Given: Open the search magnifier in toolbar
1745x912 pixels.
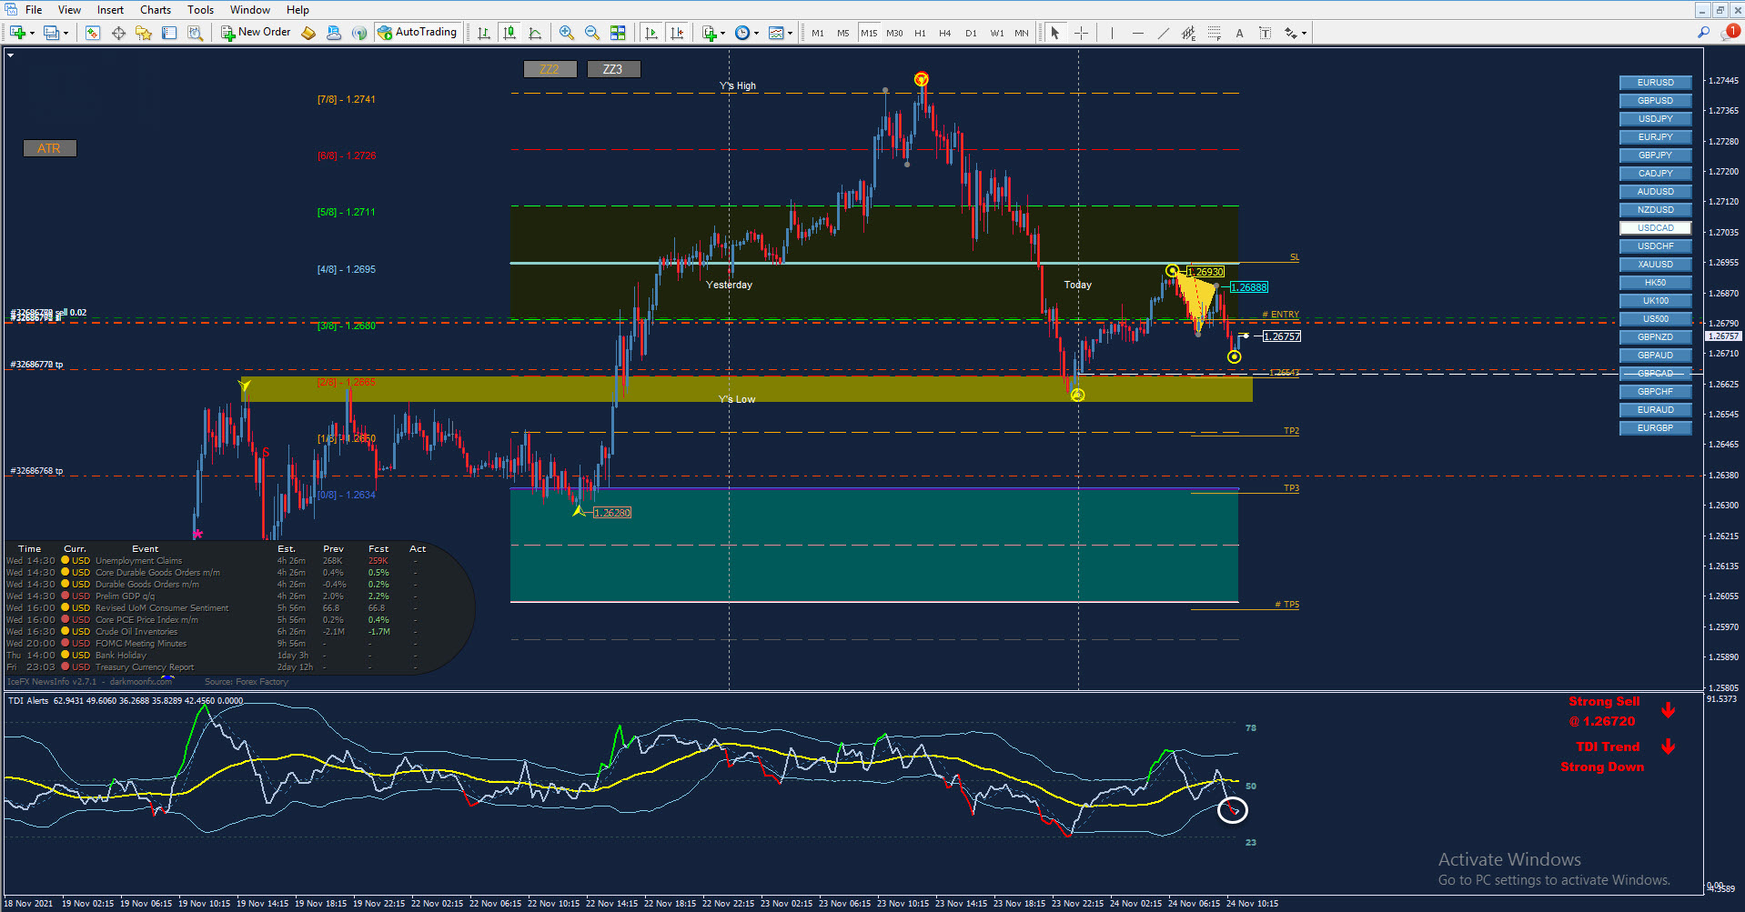Looking at the screenshot, I should tap(1703, 33).
